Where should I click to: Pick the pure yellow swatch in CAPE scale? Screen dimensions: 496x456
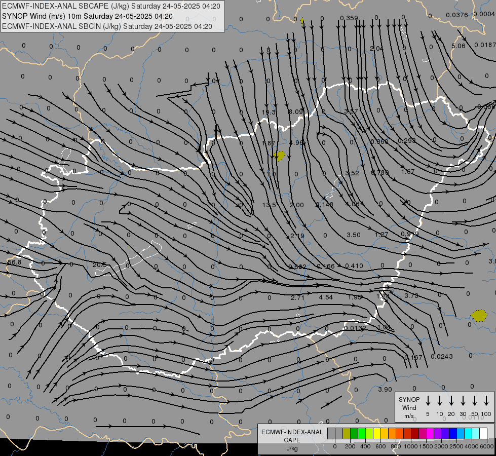377,434
